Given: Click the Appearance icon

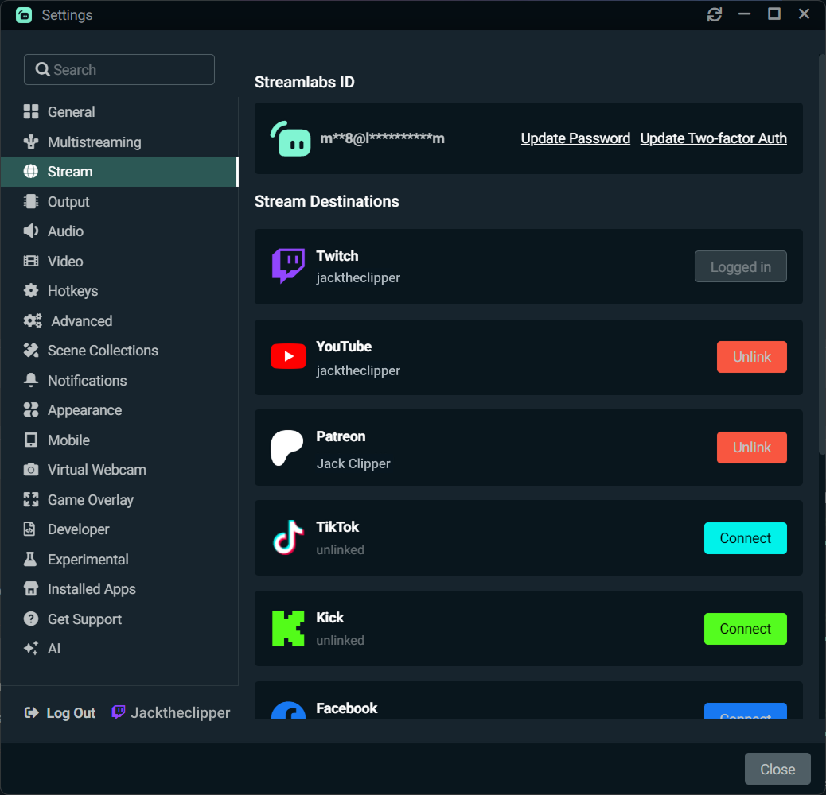Looking at the screenshot, I should click(x=31, y=410).
